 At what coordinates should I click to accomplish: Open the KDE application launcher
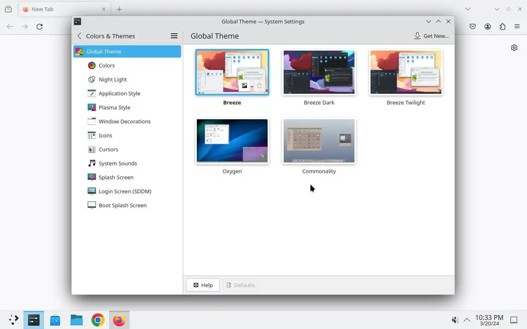tap(13, 320)
